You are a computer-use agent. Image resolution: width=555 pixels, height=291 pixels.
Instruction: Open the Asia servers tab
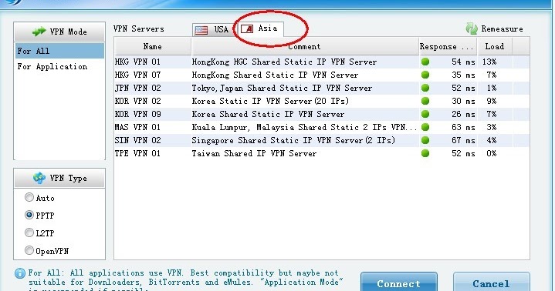click(259, 28)
